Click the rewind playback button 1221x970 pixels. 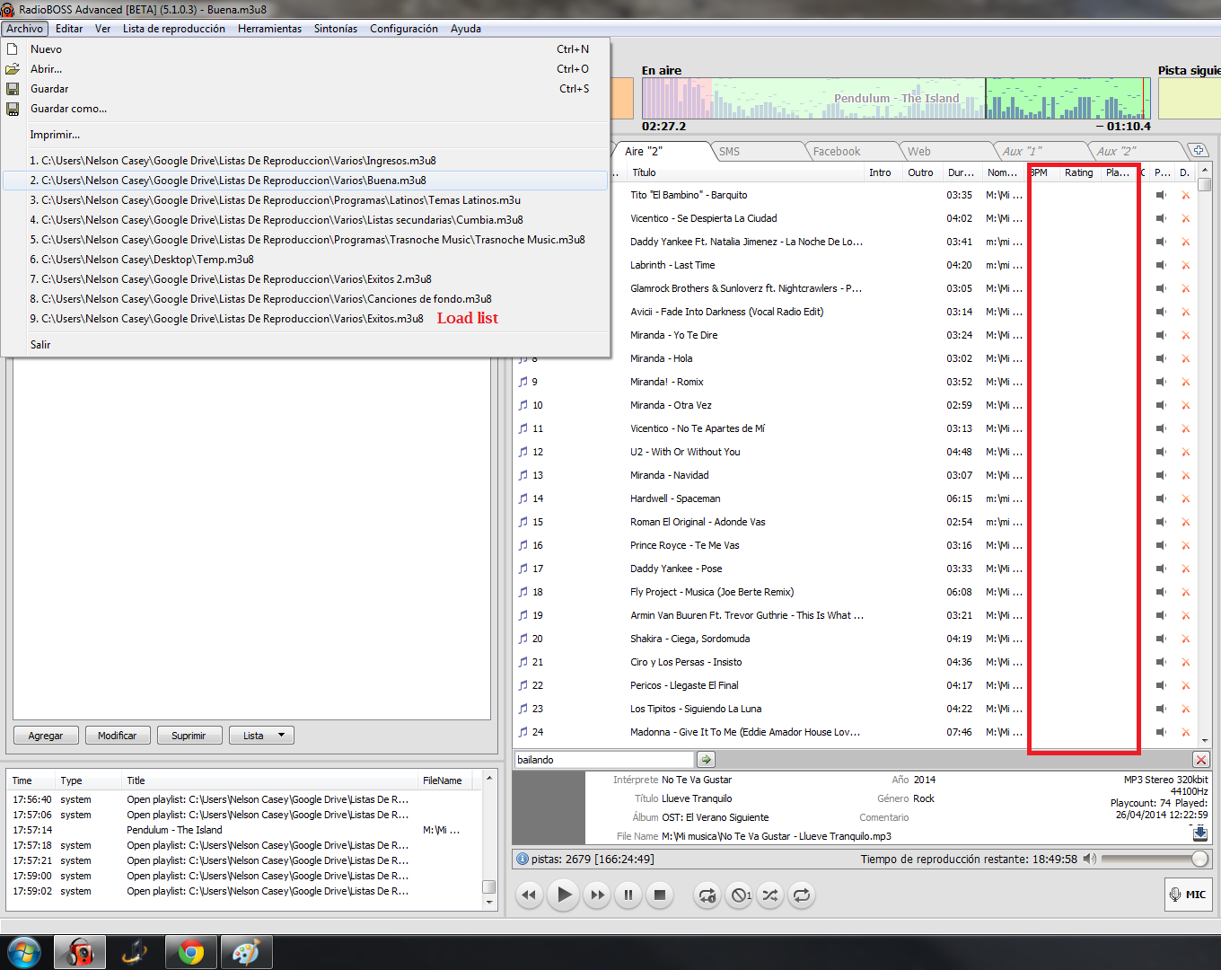click(x=529, y=895)
